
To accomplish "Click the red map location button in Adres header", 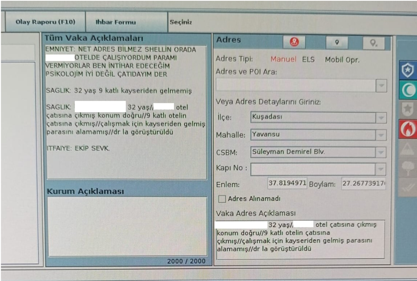I will [295, 42].
